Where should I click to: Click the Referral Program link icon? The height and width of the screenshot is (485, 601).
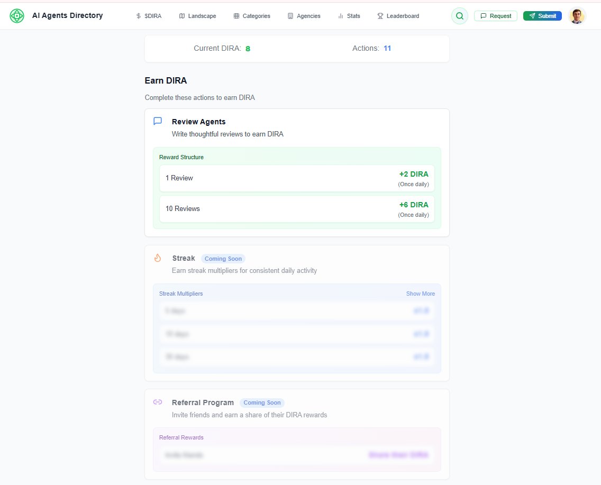(158, 402)
